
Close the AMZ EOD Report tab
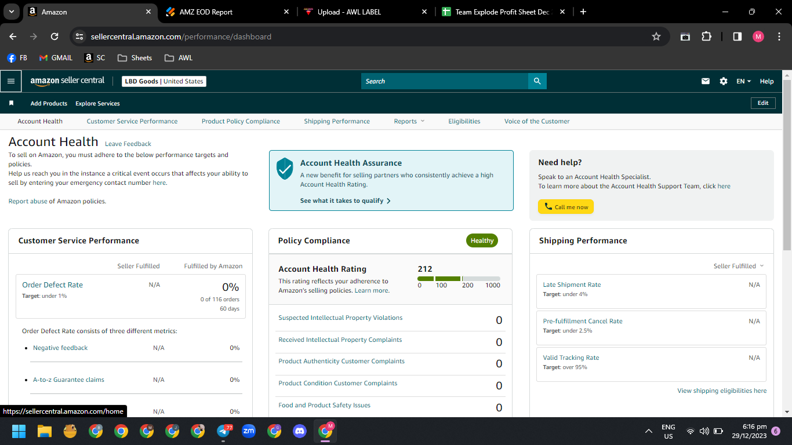point(286,12)
